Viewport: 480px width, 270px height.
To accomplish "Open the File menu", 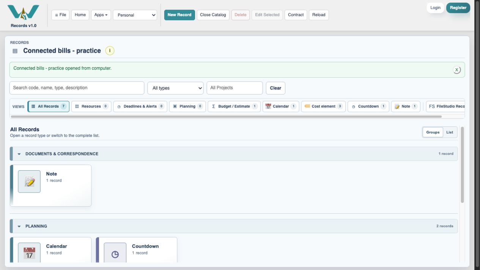I will click(x=60, y=15).
